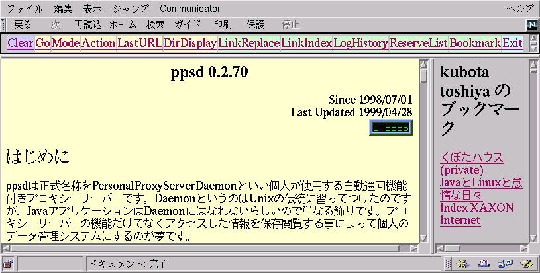The height and width of the screenshot is (273, 540).
Task: Open Composer from the component bar icon
Action: [x=525, y=264]
